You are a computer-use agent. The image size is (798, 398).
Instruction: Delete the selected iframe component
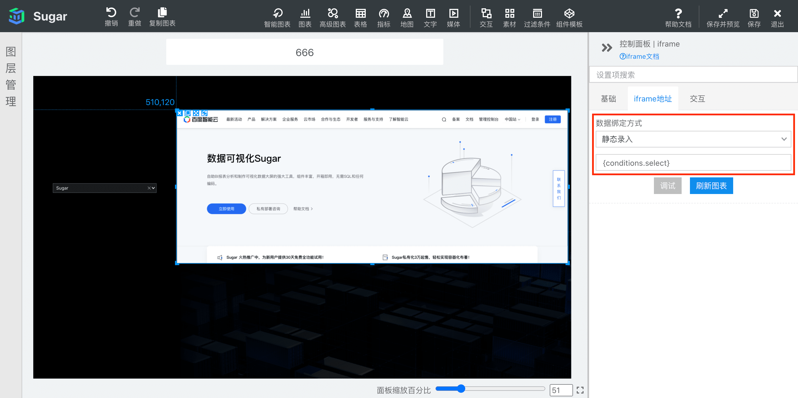click(x=179, y=113)
